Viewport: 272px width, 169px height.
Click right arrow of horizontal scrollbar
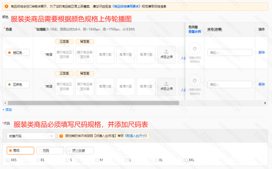(265, 103)
